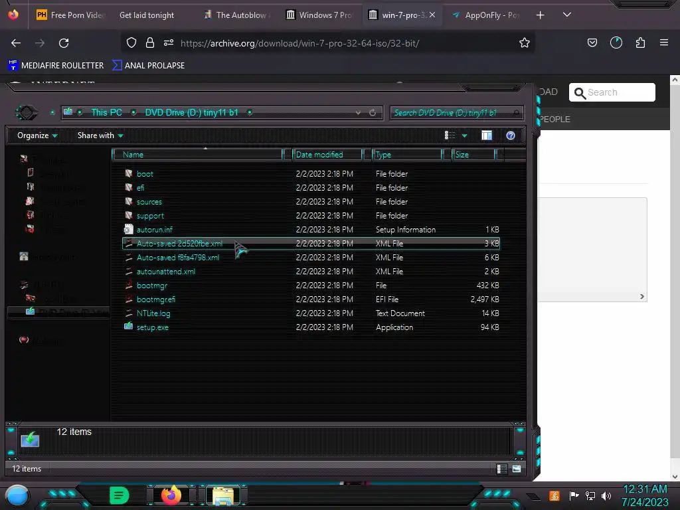This screenshot has width=680, height=510.
Task: Select the autorun.inf file icon
Action: [128, 229]
